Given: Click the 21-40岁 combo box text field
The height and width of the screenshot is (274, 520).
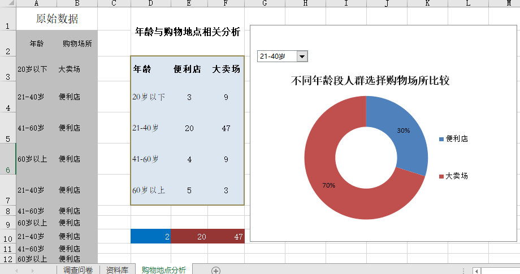Looking at the screenshot, I should (276, 56).
